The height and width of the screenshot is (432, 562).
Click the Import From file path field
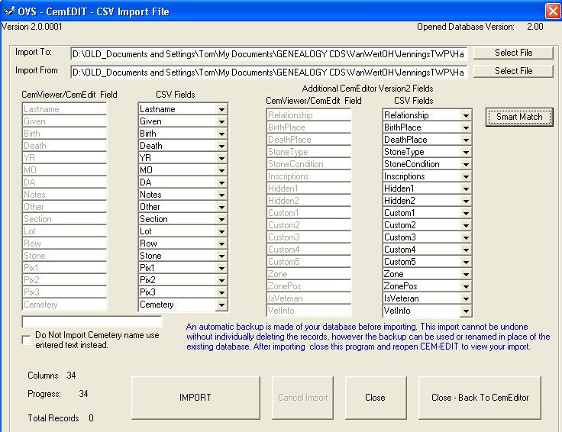pos(270,73)
